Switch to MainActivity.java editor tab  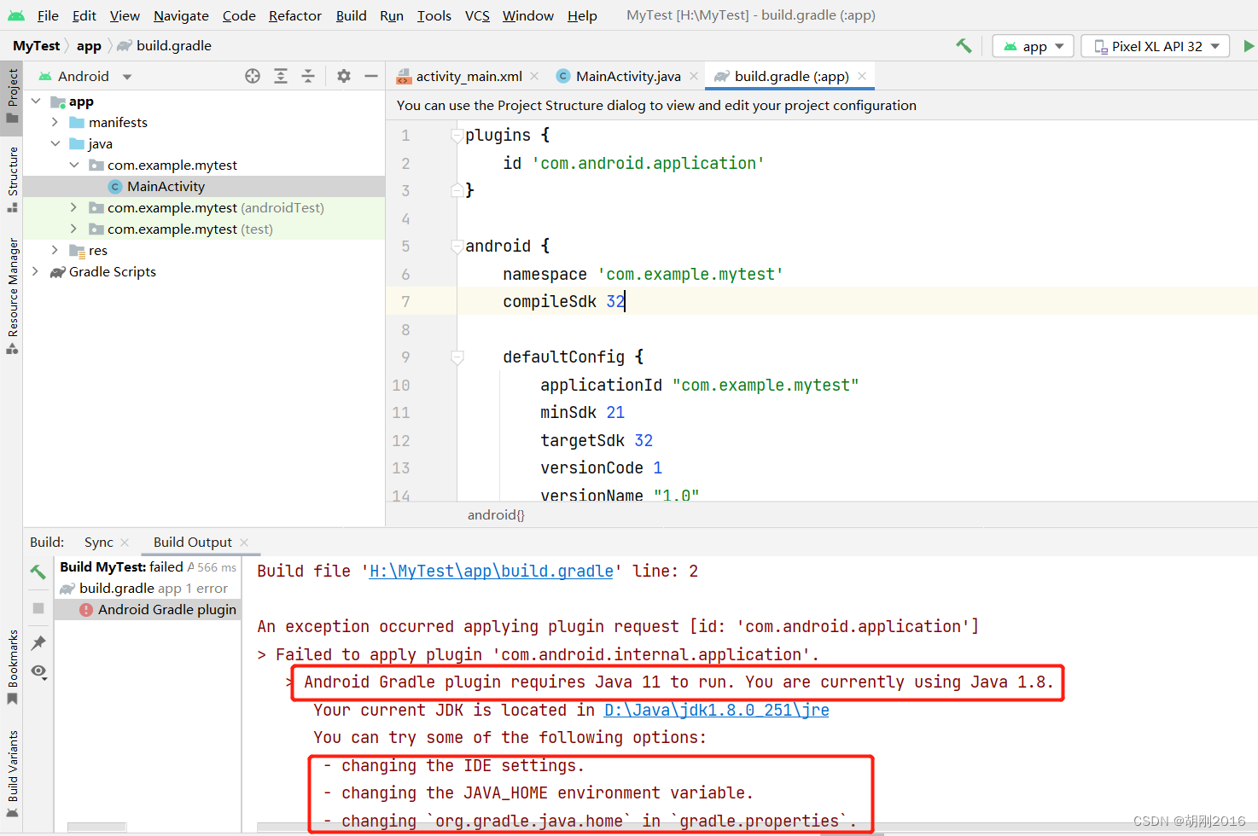click(628, 76)
